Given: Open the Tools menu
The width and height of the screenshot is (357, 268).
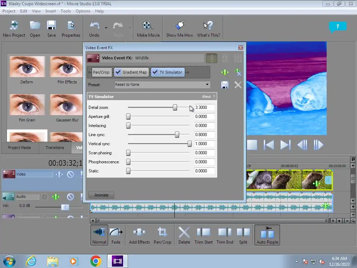Looking at the screenshot, I should pyautogui.click(x=66, y=11).
